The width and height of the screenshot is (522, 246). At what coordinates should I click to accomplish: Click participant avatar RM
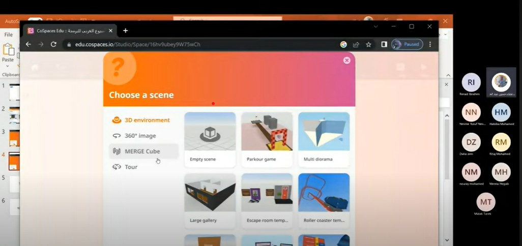coord(501,142)
